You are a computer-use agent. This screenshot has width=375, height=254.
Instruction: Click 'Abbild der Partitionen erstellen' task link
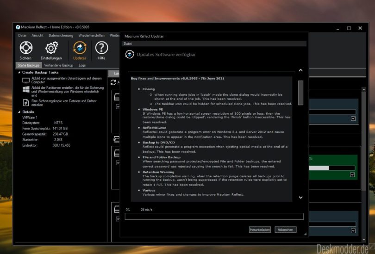tap(68, 92)
